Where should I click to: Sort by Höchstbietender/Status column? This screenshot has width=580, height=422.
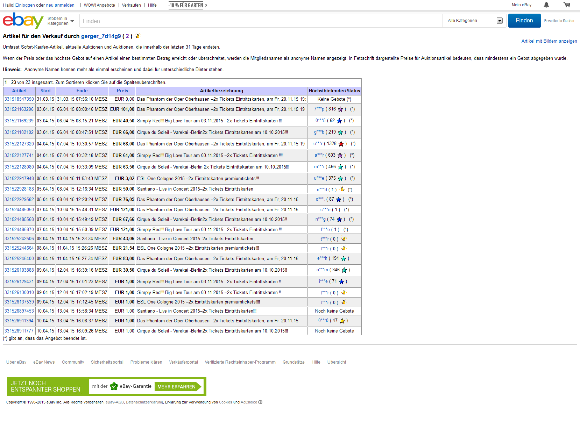334,91
